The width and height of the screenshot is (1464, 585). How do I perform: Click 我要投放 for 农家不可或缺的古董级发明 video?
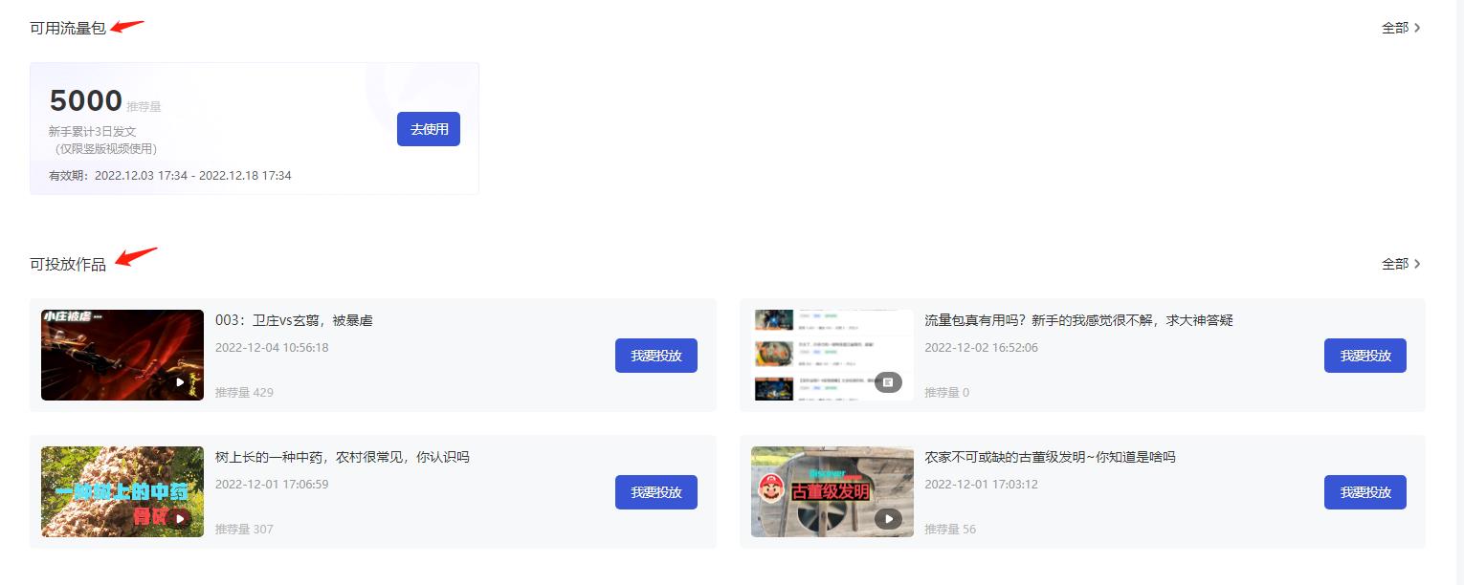tap(1365, 492)
